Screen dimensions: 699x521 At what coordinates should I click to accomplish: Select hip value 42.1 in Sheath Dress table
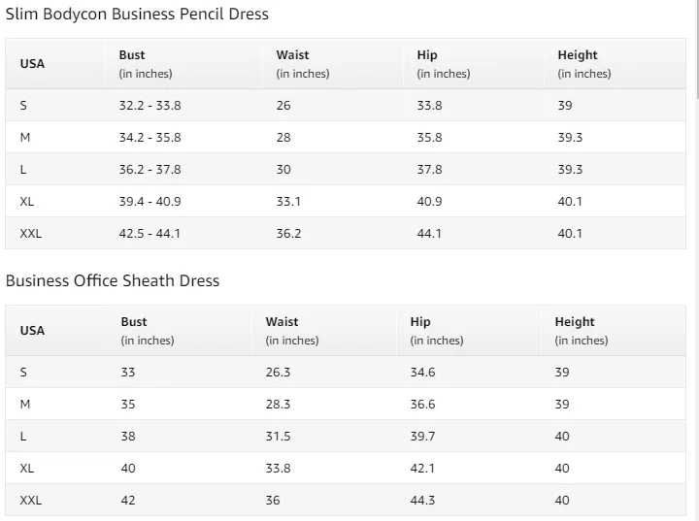[x=422, y=469]
